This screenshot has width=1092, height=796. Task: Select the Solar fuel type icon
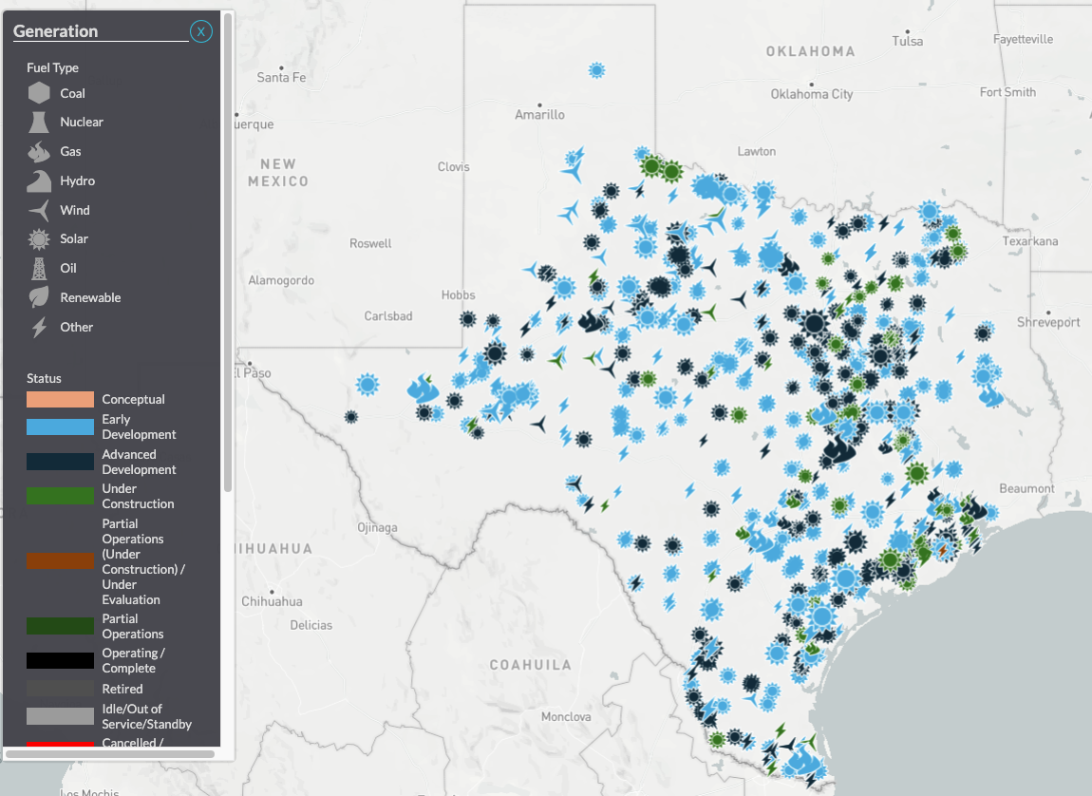[x=40, y=239]
